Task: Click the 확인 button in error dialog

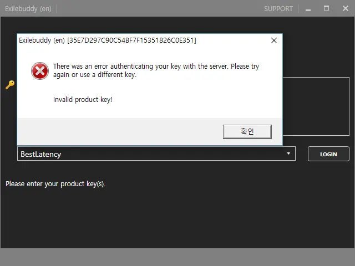Action: click(247, 132)
